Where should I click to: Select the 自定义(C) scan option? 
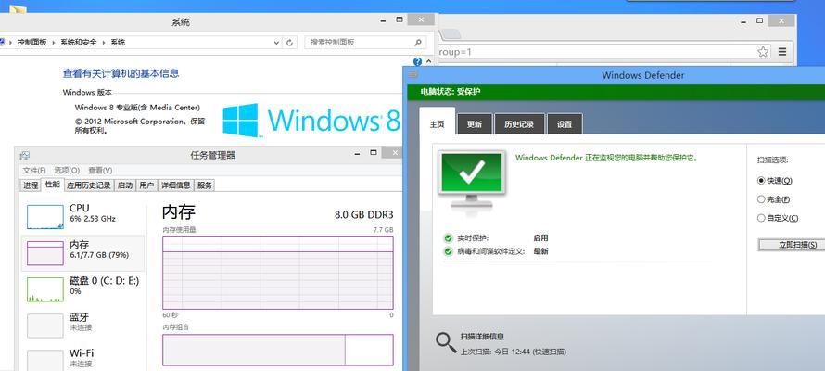(778, 218)
